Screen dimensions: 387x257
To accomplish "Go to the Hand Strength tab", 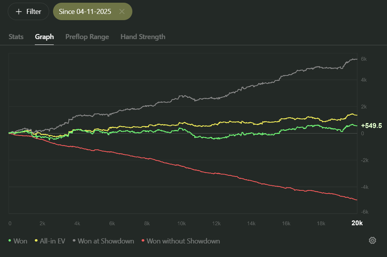I will pyautogui.click(x=143, y=37).
